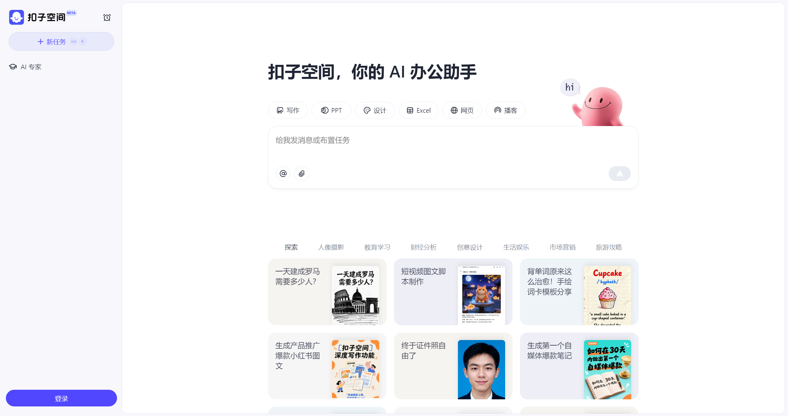Choose the 播客 podcast mode chip
The width and height of the screenshot is (788, 416).
point(505,110)
